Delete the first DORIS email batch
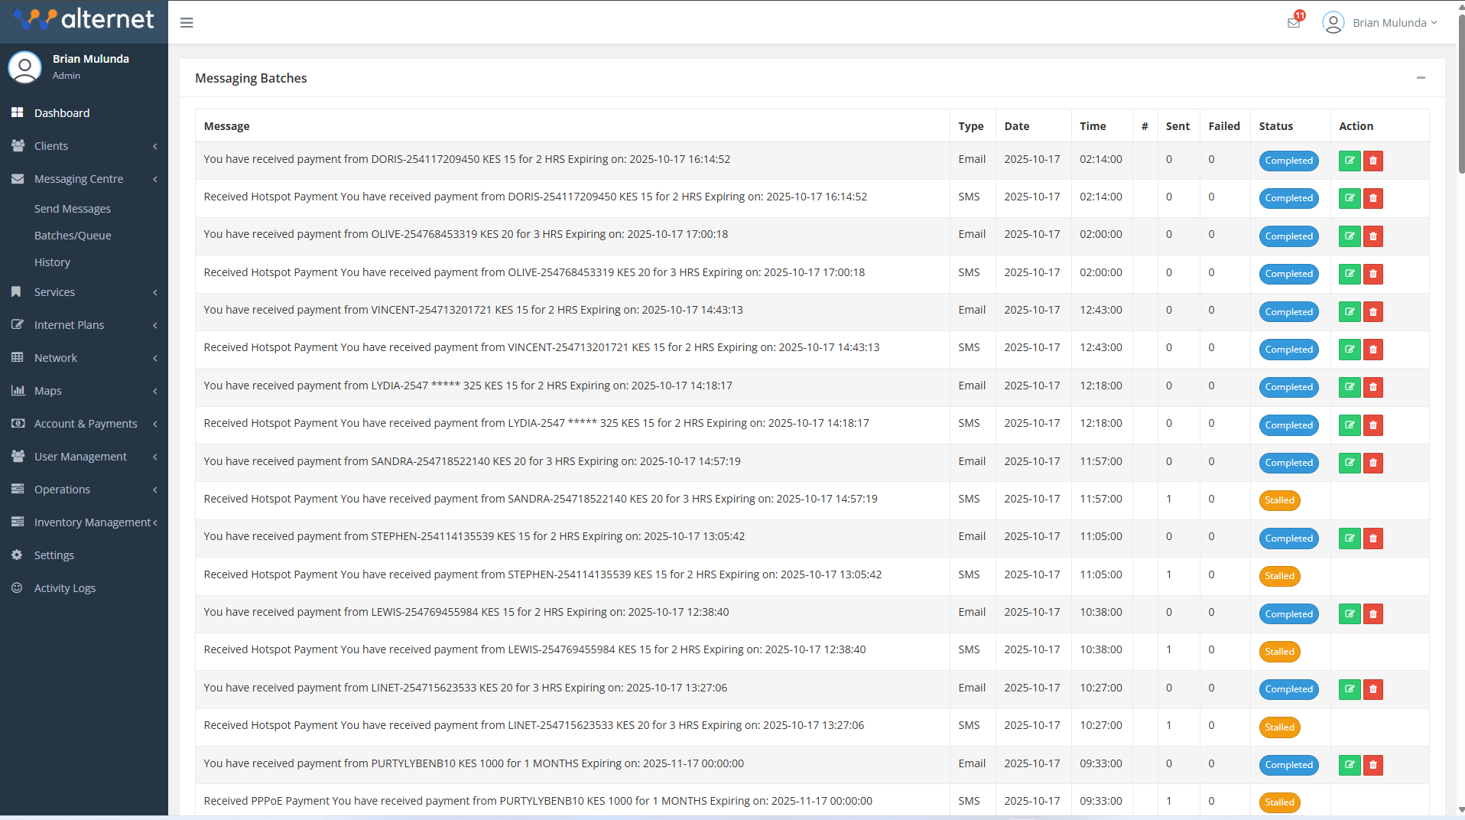 (1373, 161)
